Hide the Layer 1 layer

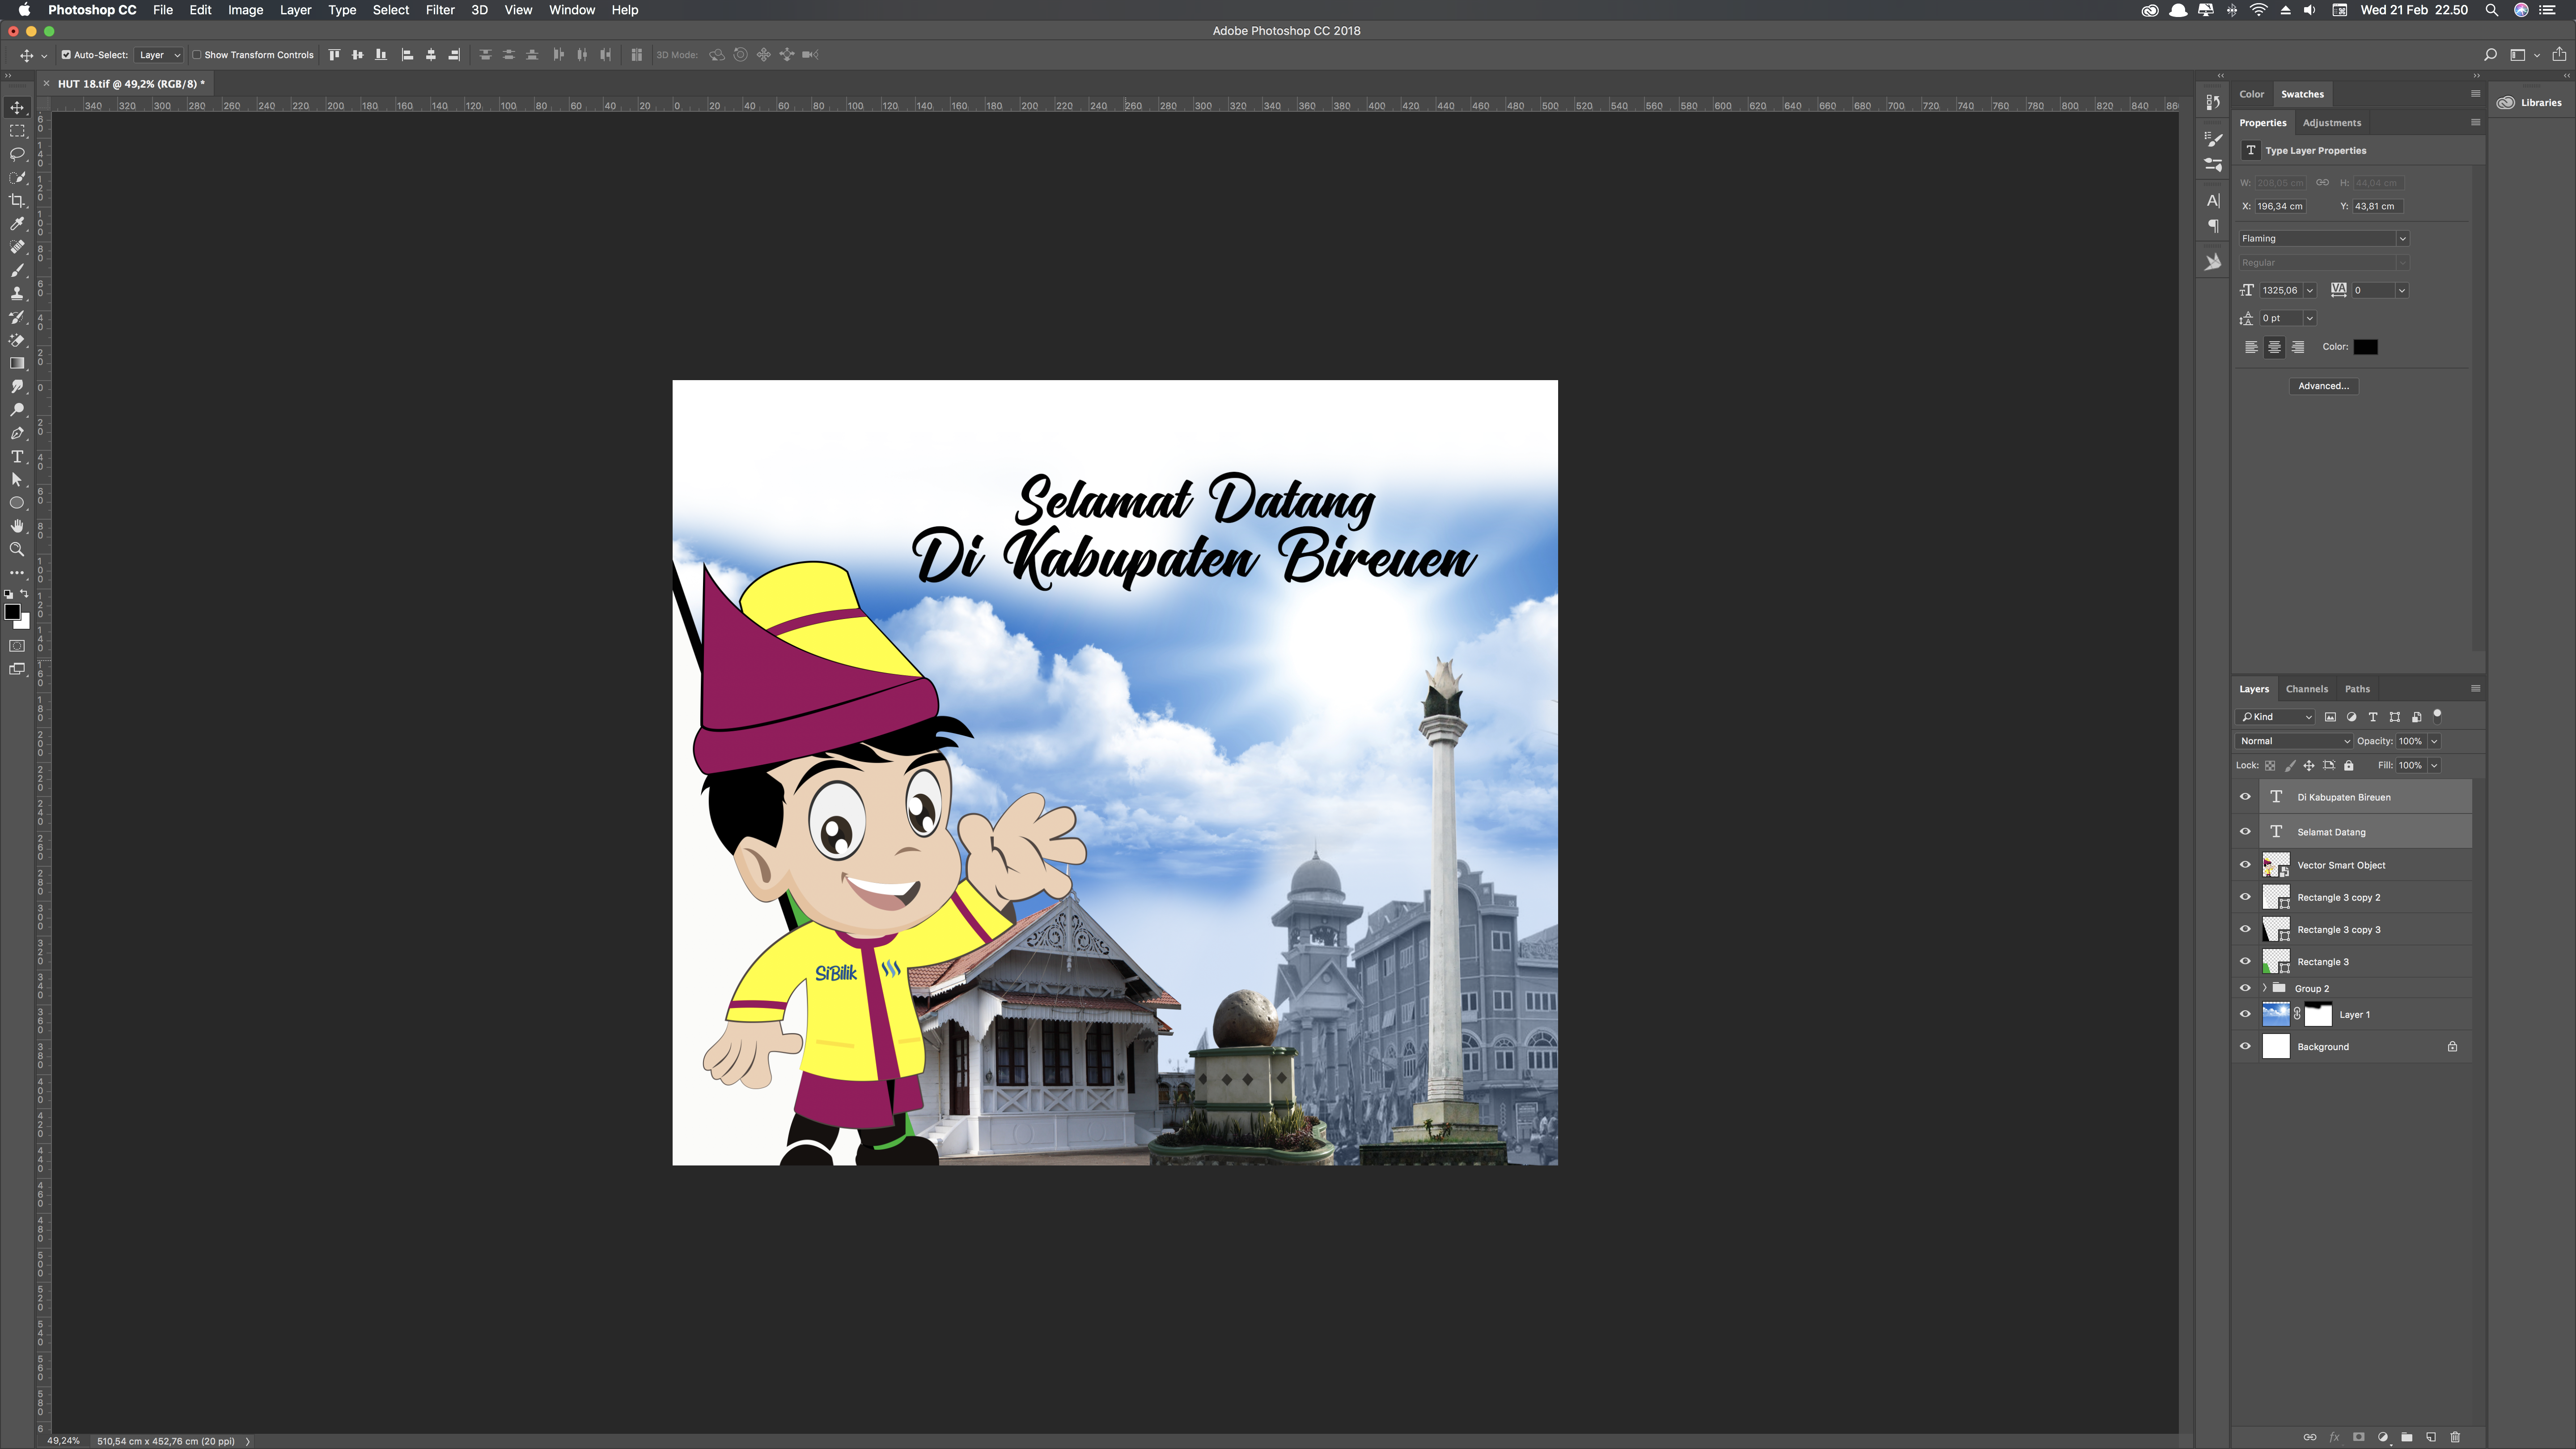[x=2245, y=1014]
